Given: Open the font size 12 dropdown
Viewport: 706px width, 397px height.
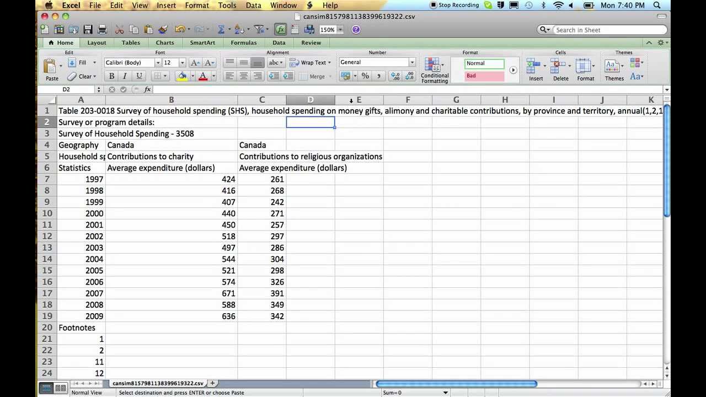Looking at the screenshot, I should coord(183,63).
